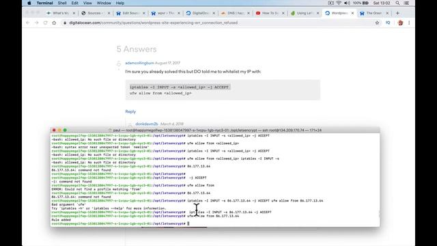Click the Terminal window green zoom button
The width and height of the screenshot is (437, 246).
65,131
